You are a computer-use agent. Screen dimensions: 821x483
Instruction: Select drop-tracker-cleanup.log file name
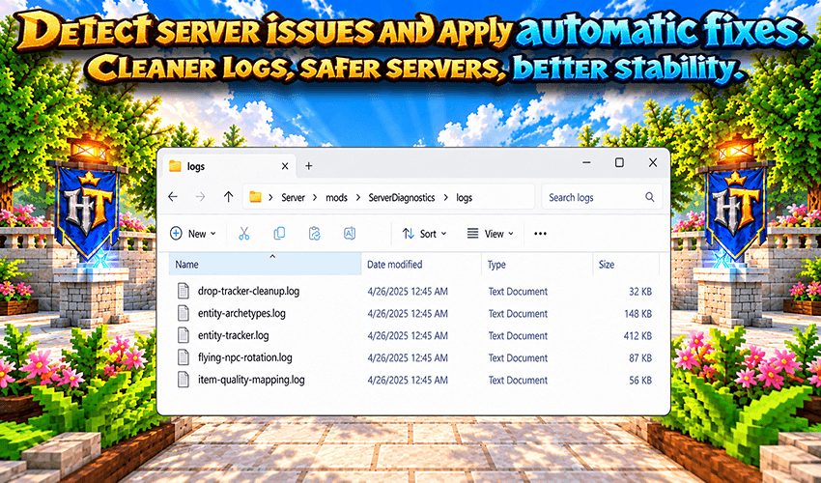[x=248, y=291]
